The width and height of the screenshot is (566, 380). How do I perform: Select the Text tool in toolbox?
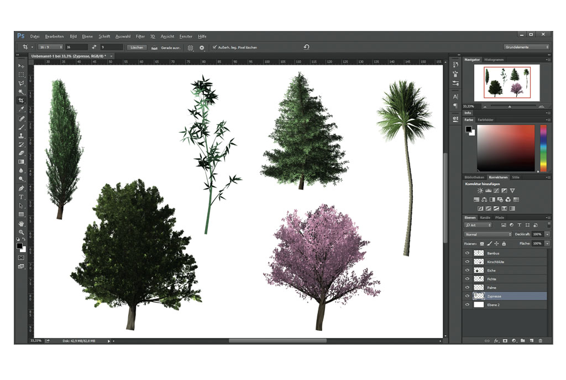21,197
